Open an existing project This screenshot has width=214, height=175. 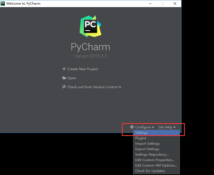pos(72,78)
